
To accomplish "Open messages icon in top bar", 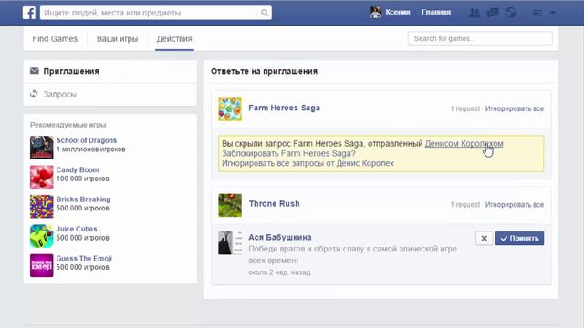I will tap(493, 13).
